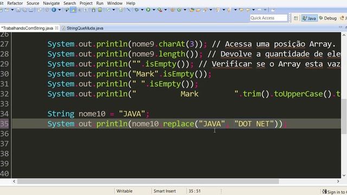Click the vertical scrollbar up arrow
347x195 pixels.
pyautogui.click(x=344, y=35)
